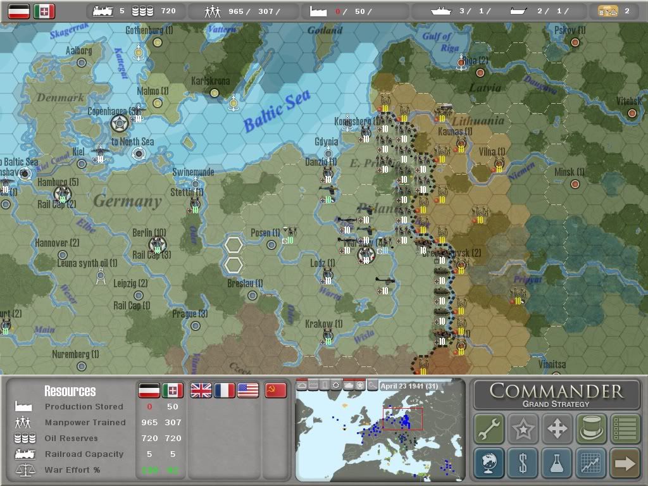Toggle the star-circle minimap filter
The height and width of the screenshot is (486, 648).
coord(360,385)
